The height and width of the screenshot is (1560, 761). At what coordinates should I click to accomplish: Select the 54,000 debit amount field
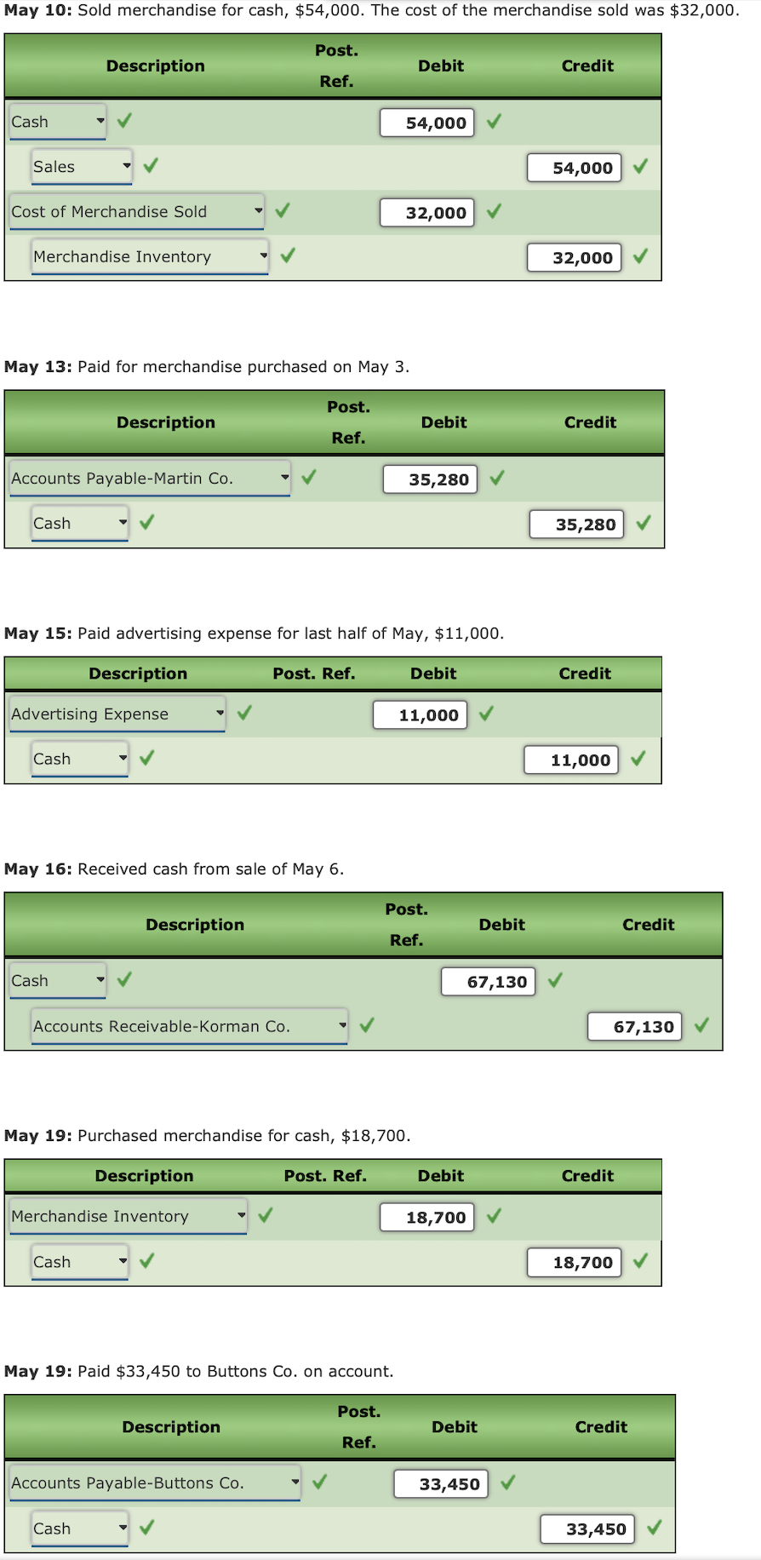[x=426, y=123]
